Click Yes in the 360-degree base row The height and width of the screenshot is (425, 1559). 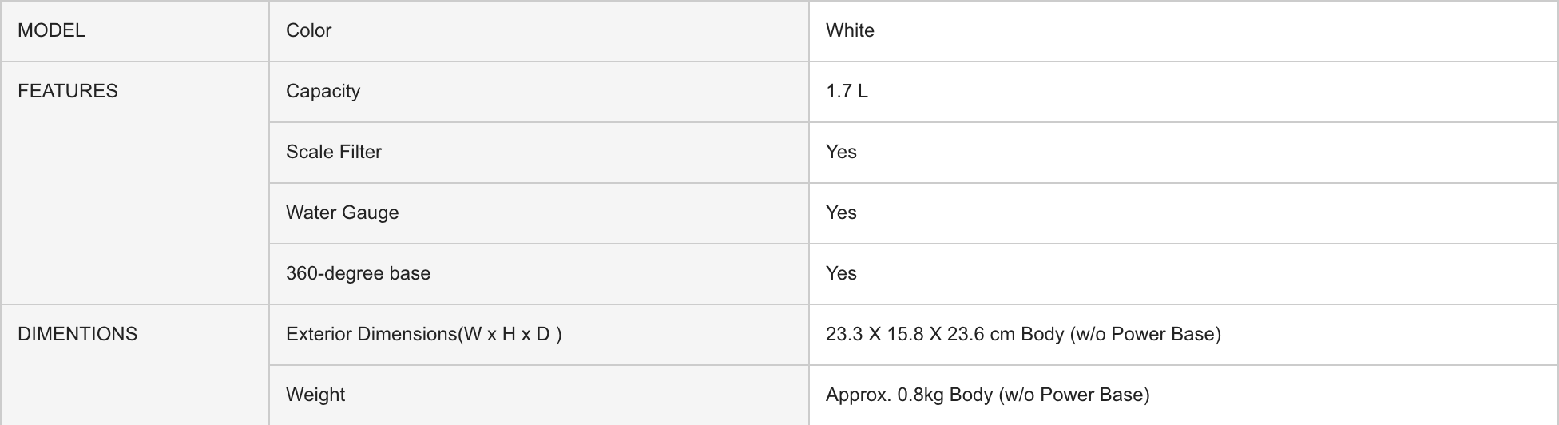[x=841, y=273]
